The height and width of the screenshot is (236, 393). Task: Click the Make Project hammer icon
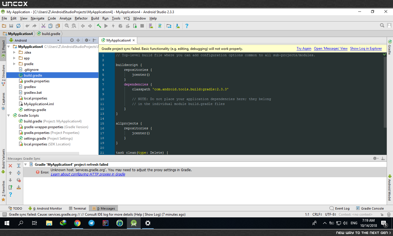tap(99, 26)
